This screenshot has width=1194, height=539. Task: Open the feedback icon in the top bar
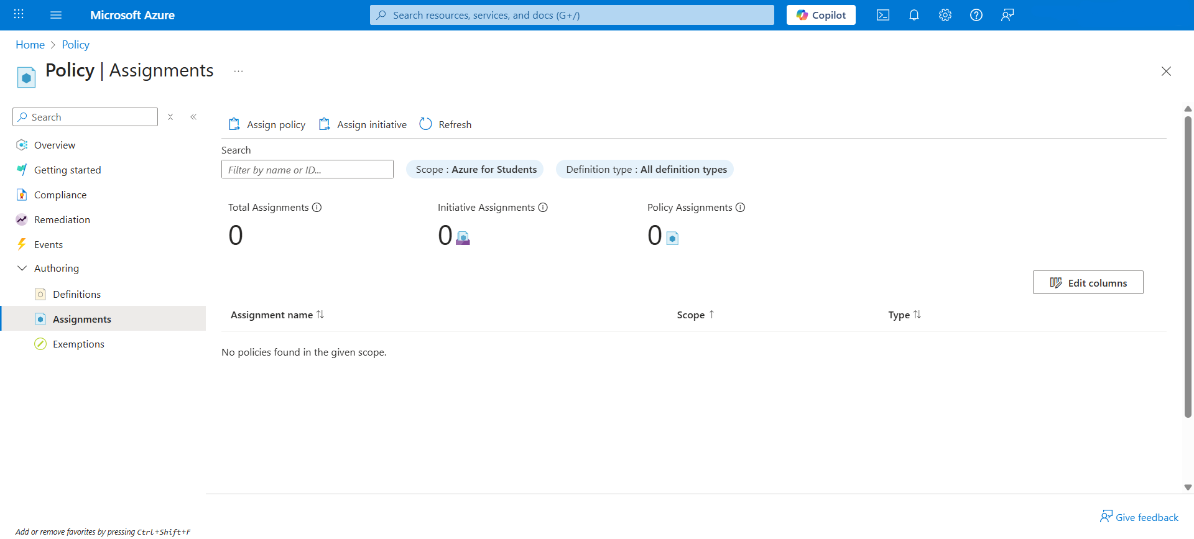pyautogui.click(x=1007, y=15)
